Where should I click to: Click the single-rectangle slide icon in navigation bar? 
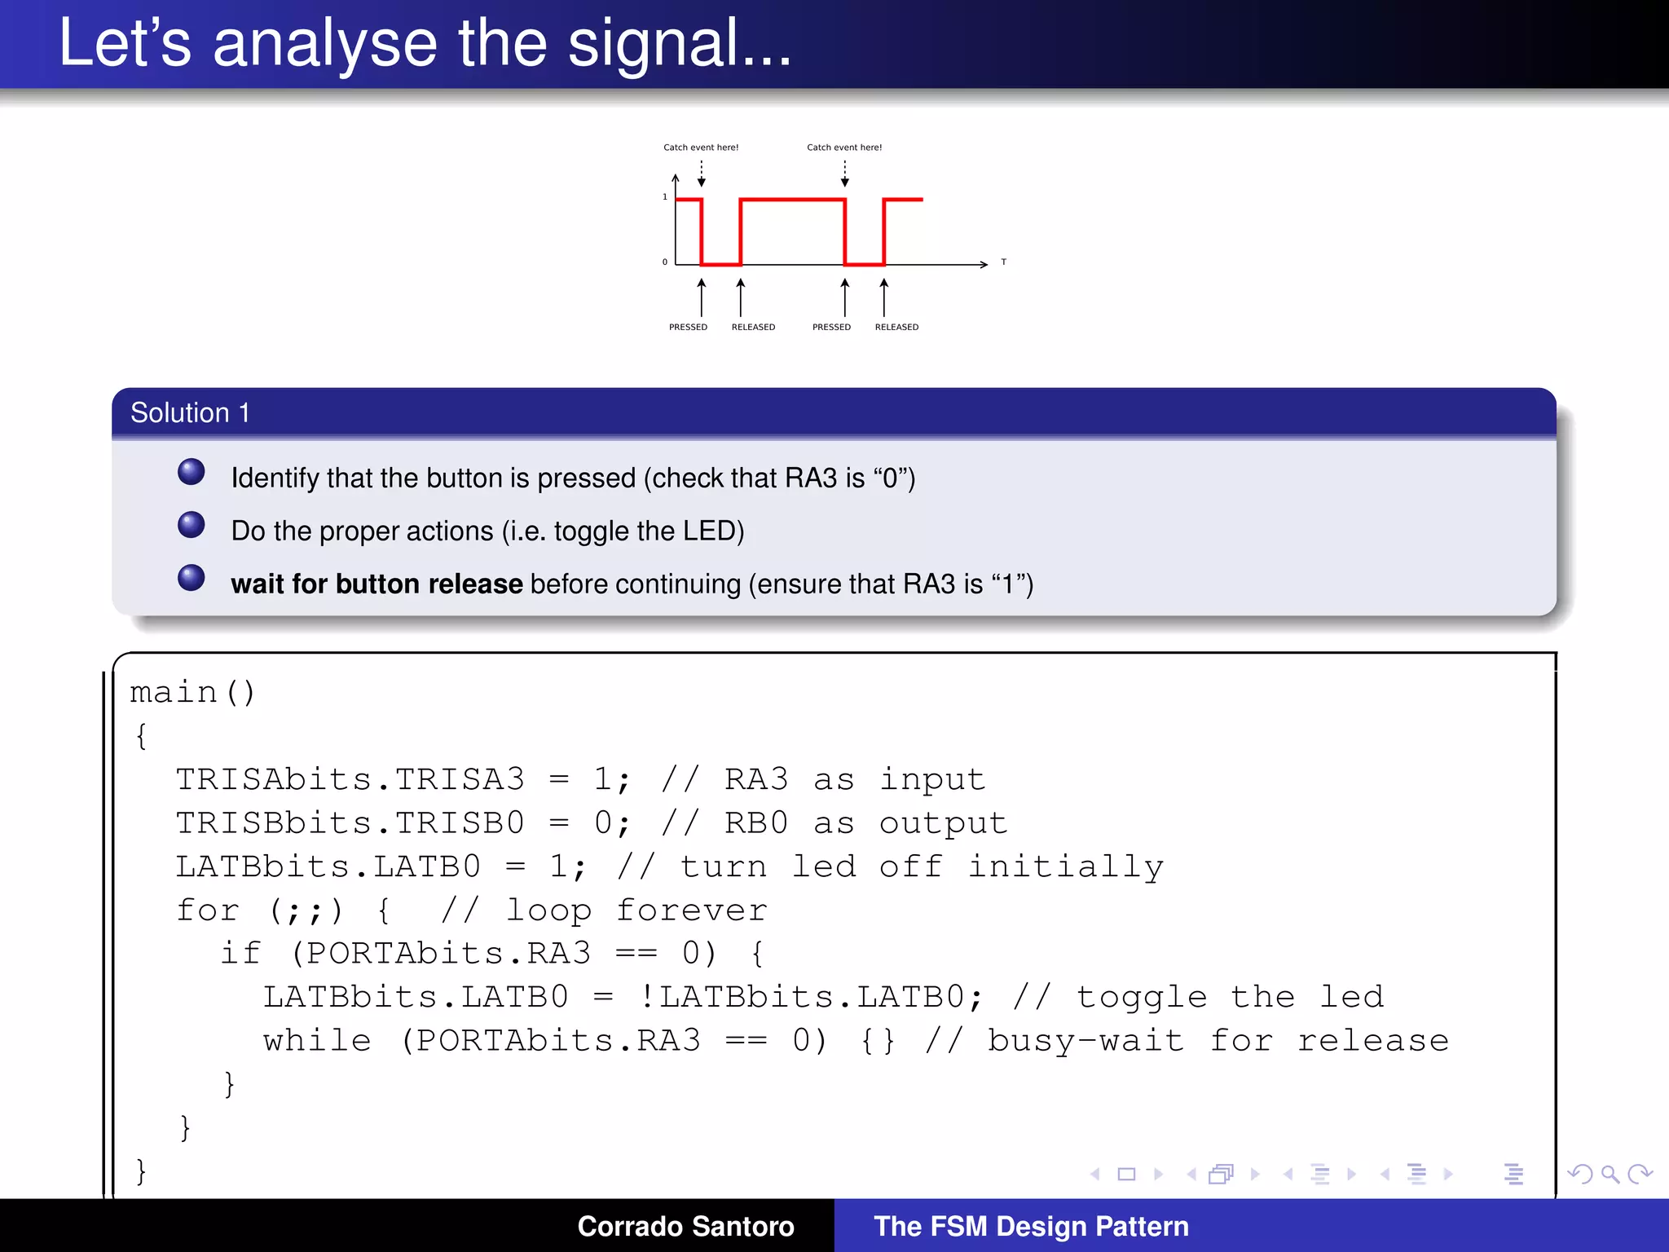click(1126, 1174)
